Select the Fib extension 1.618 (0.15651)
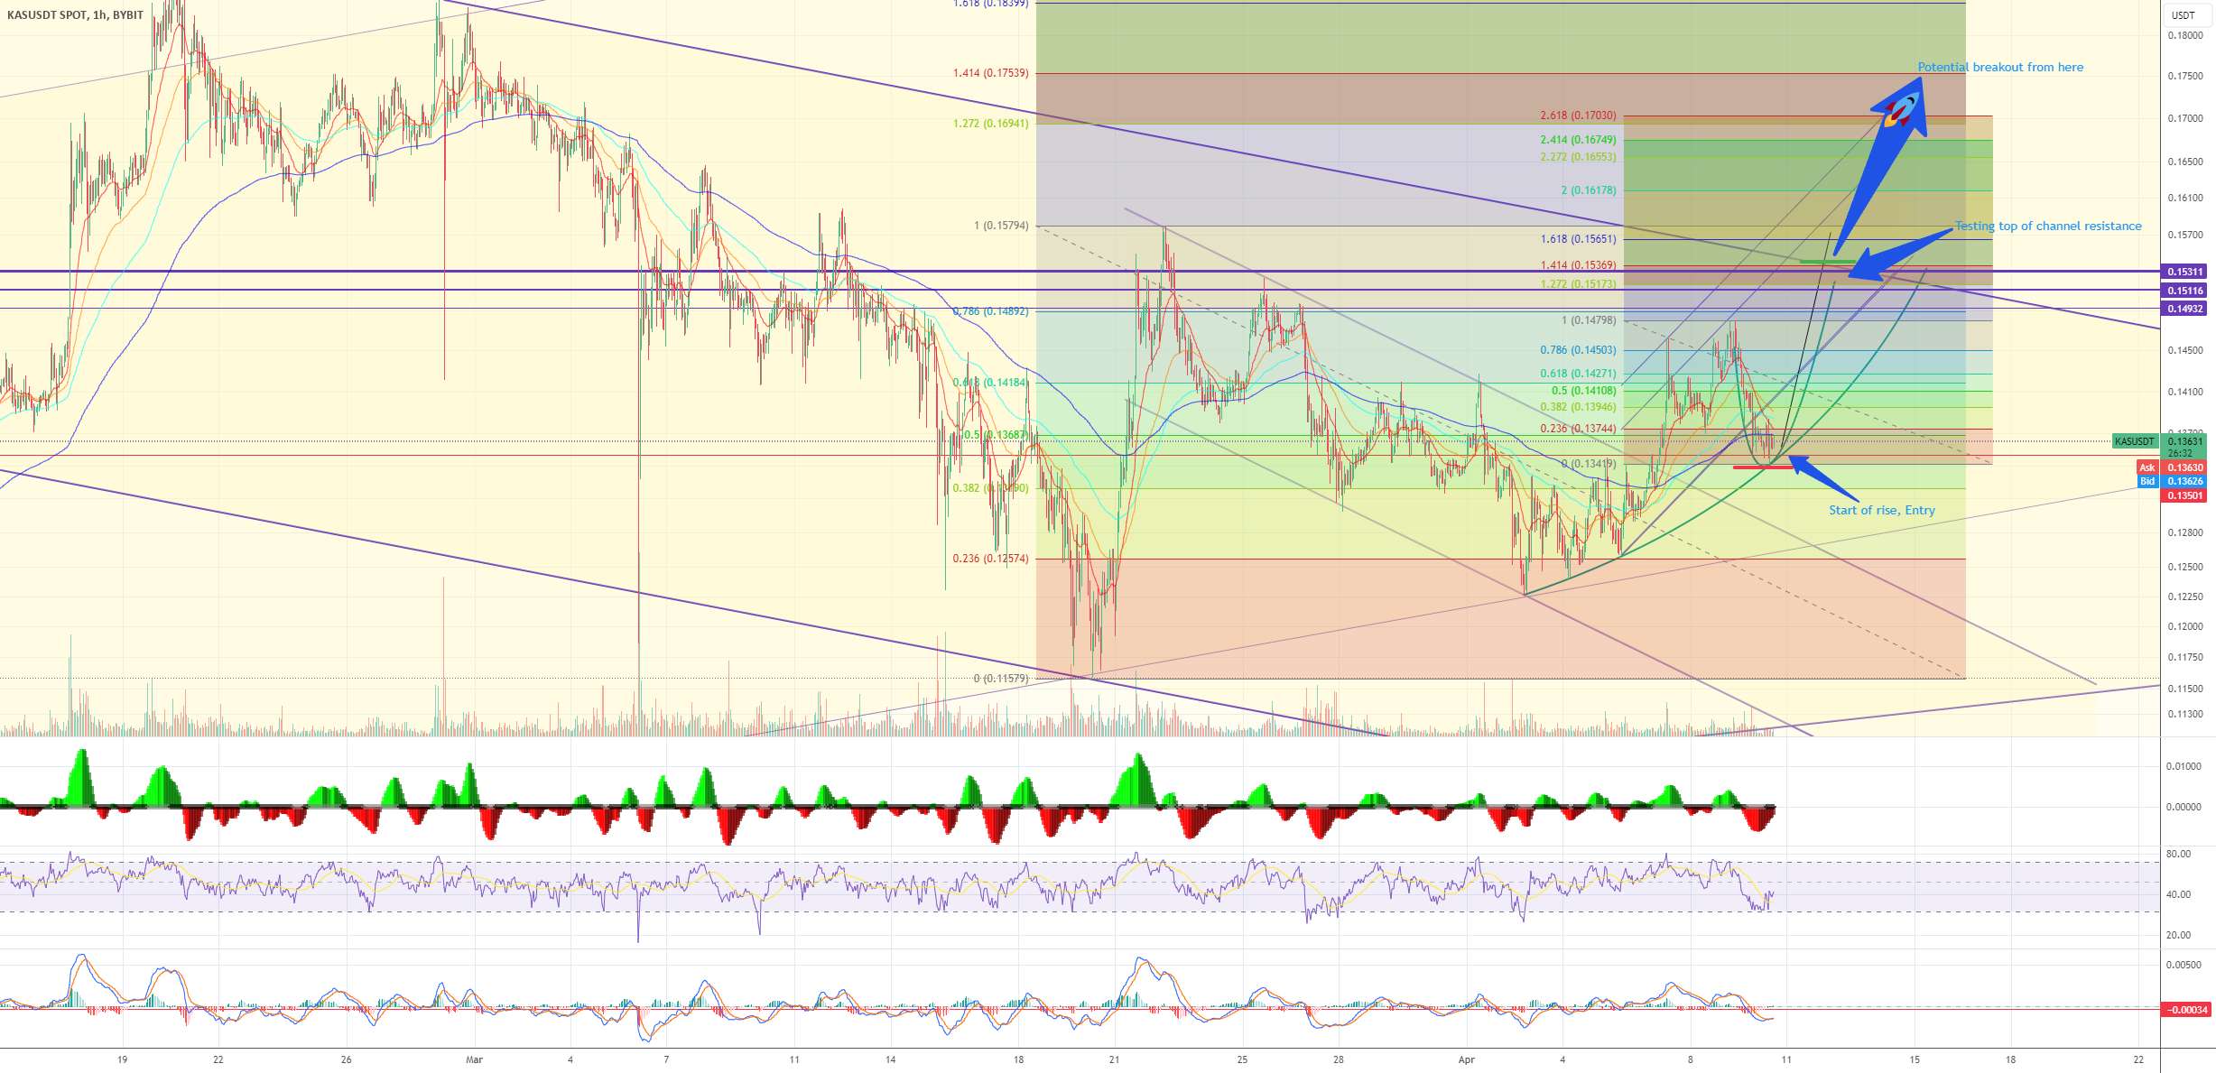The image size is (2216, 1073). coord(1578,239)
